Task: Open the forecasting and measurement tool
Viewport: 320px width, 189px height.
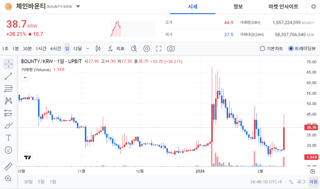Action: 8,113
